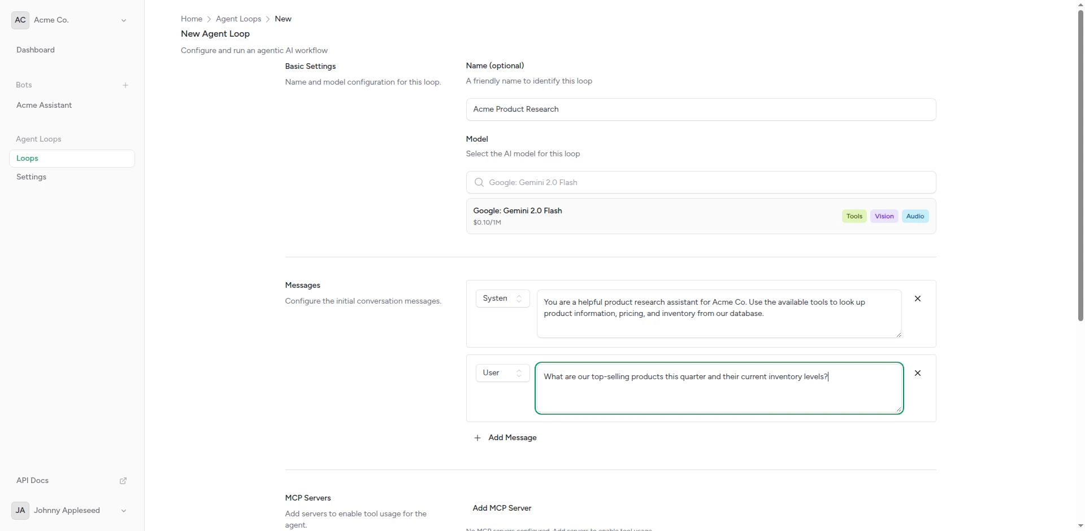
Task: Select the Google: Gemini 2.0 Flash model
Action: (x=701, y=216)
